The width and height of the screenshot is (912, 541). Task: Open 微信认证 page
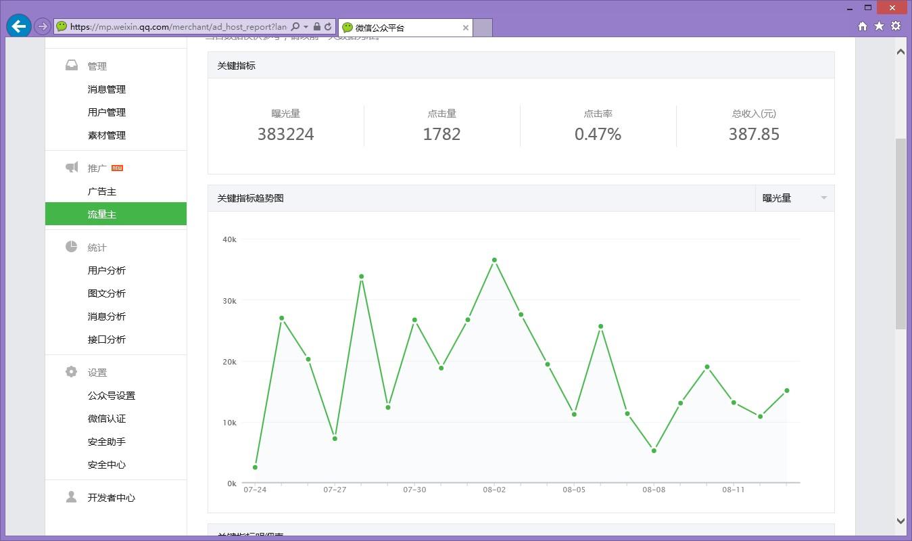click(x=106, y=419)
